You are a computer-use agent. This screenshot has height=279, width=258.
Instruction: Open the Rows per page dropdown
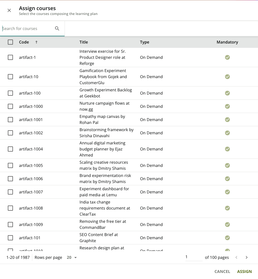click(72, 257)
